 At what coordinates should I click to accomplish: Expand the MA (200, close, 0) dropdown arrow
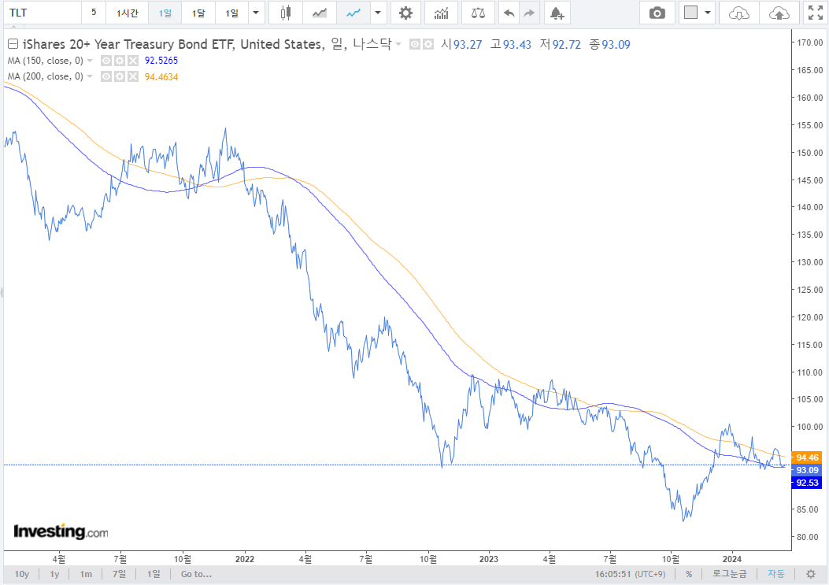[90, 76]
